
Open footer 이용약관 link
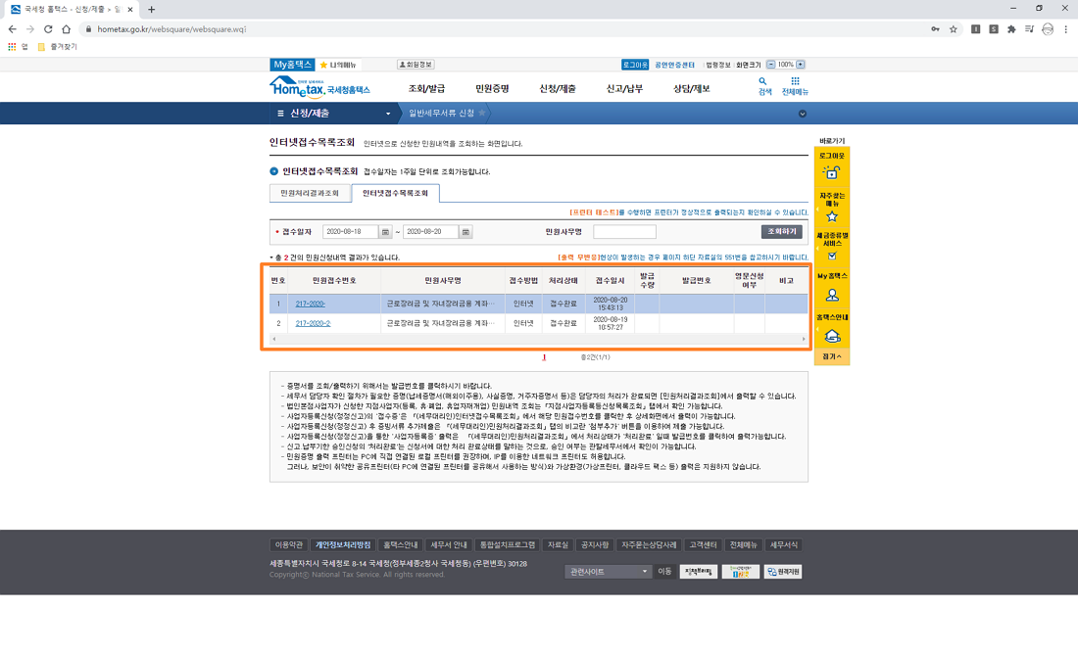(289, 544)
